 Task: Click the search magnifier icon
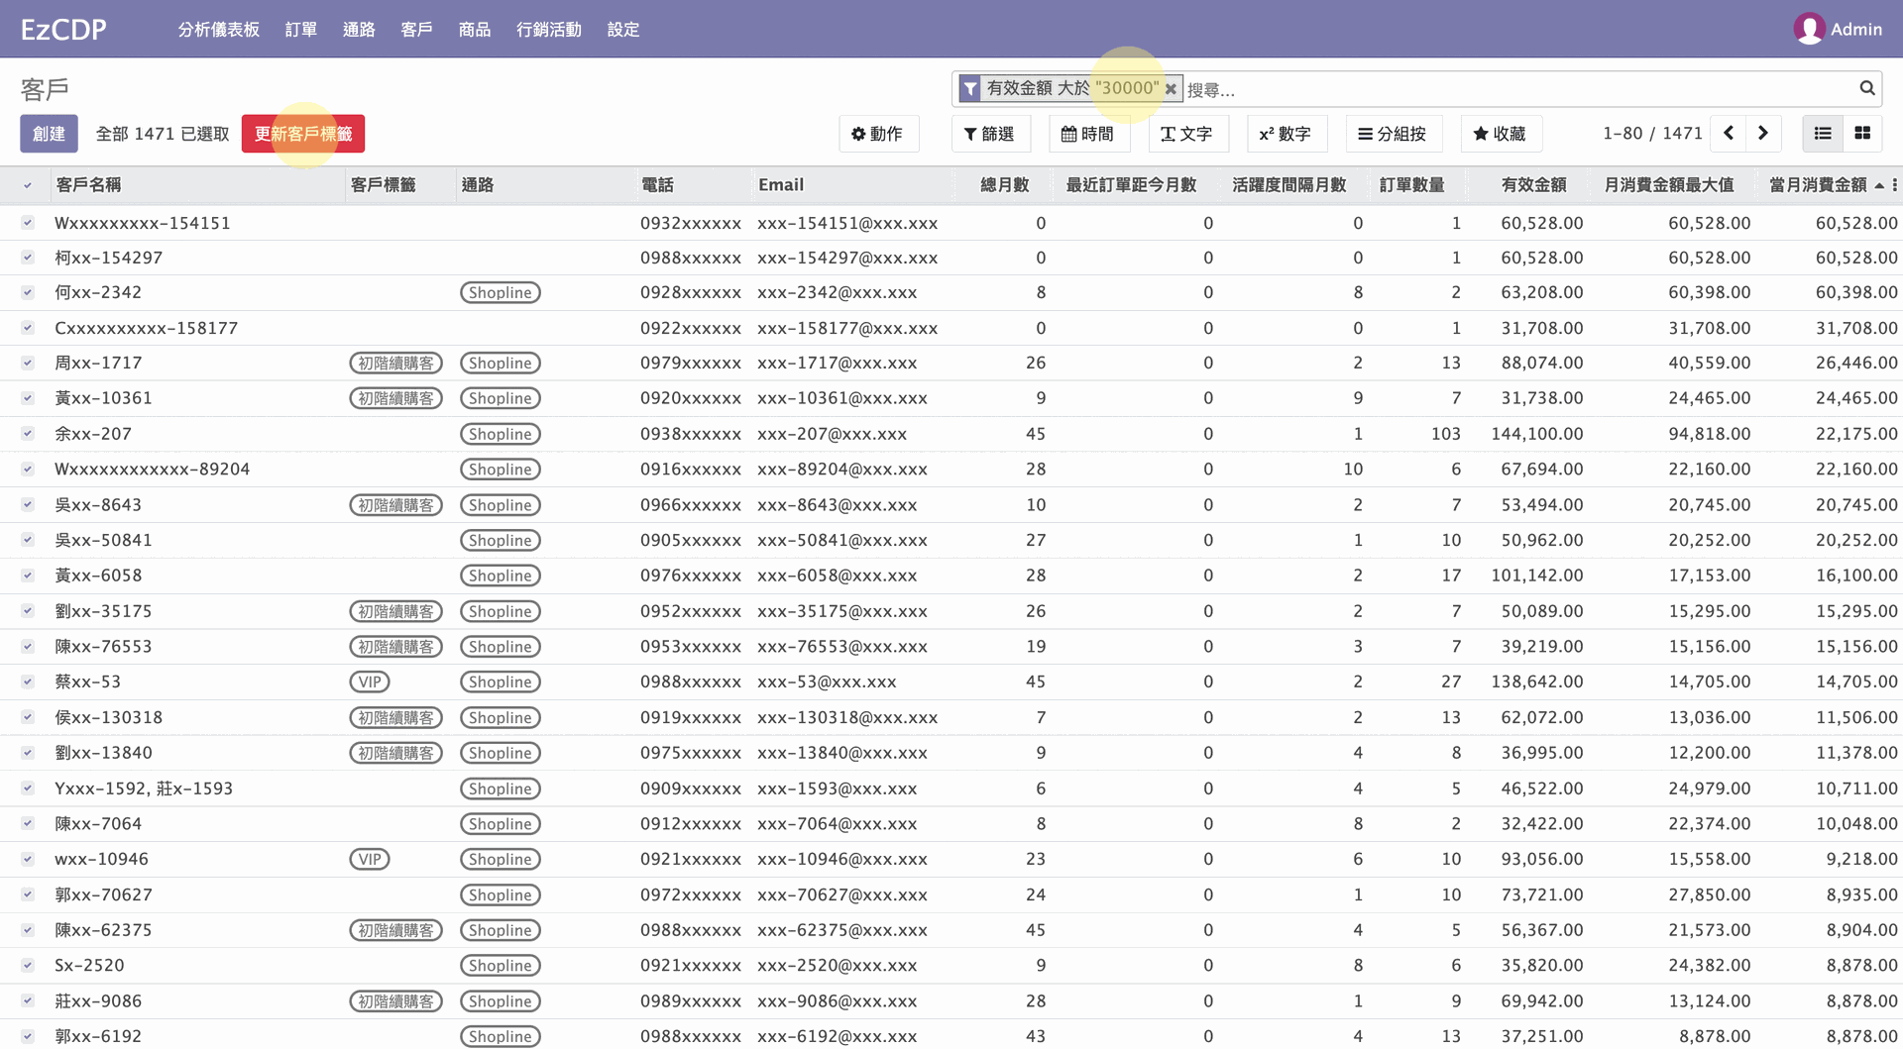(1866, 88)
